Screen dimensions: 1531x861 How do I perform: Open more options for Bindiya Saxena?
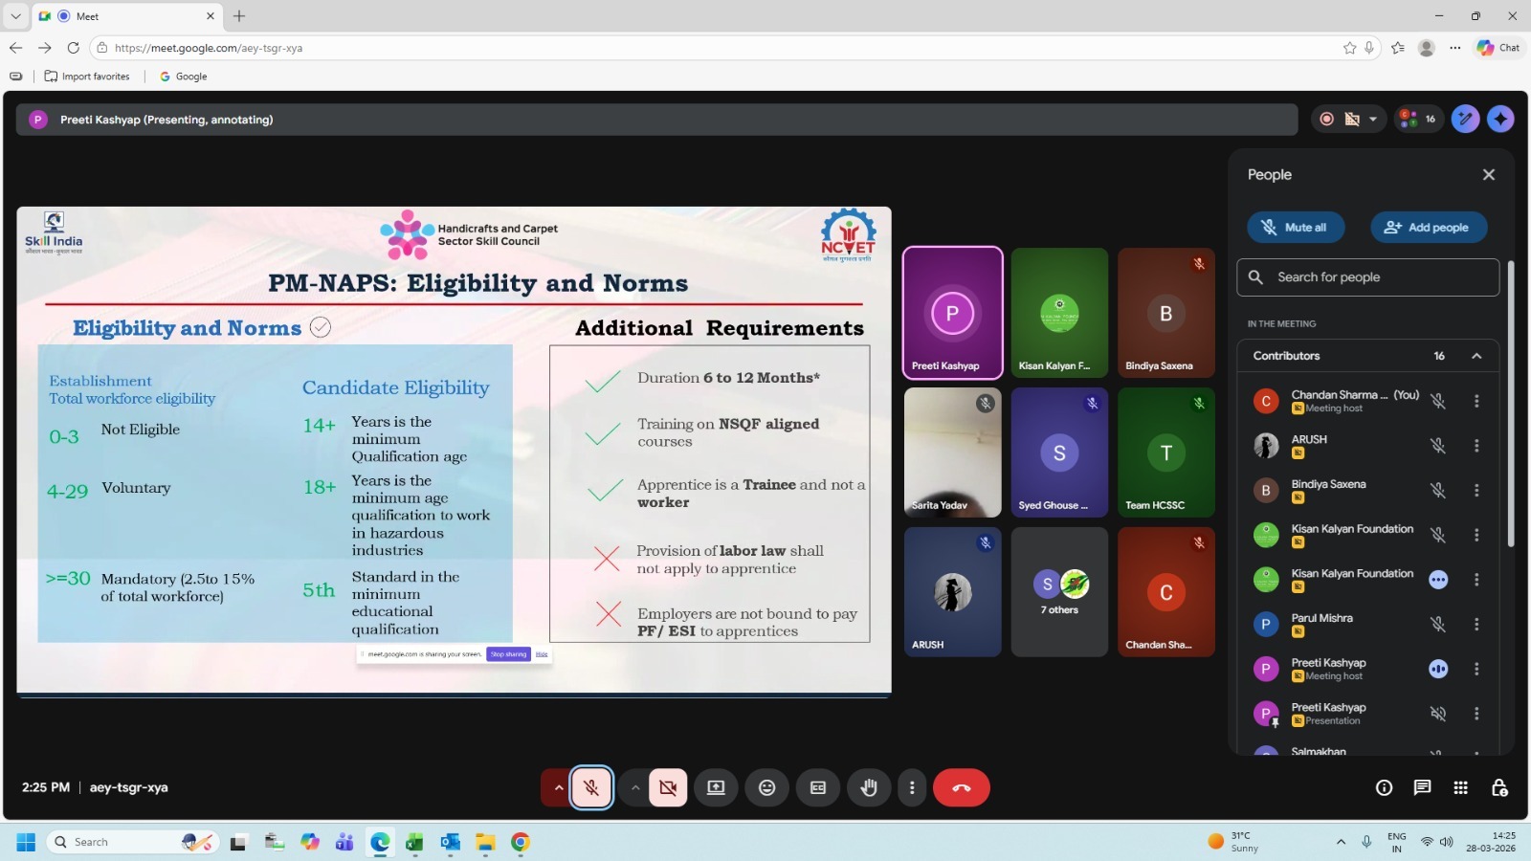coord(1476,490)
